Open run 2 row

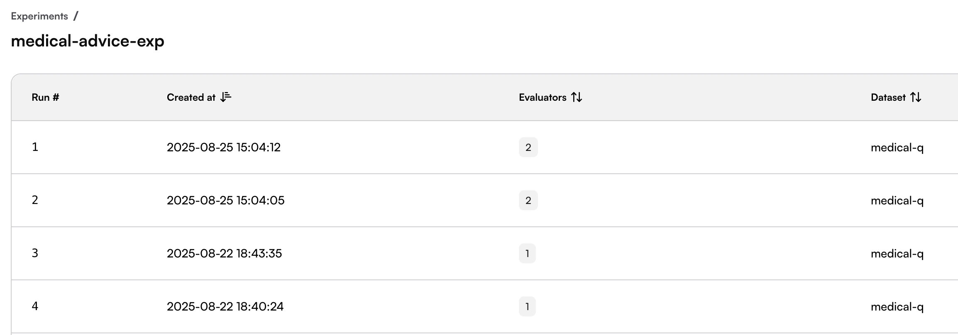click(484, 200)
